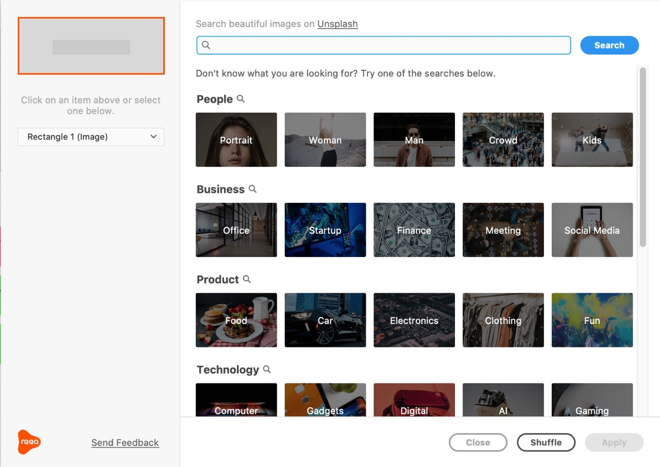Open the Unsplash link
The width and height of the screenshot is (660, 467).
(337, 24)
